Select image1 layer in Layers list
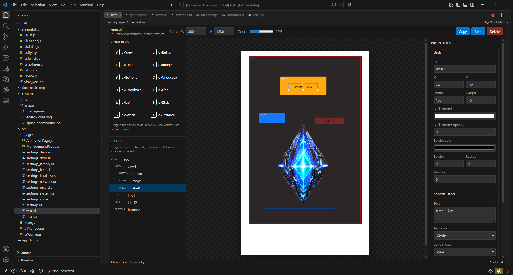Image resolution: width=513 pixels, height=275 pixels. [147, 181]
